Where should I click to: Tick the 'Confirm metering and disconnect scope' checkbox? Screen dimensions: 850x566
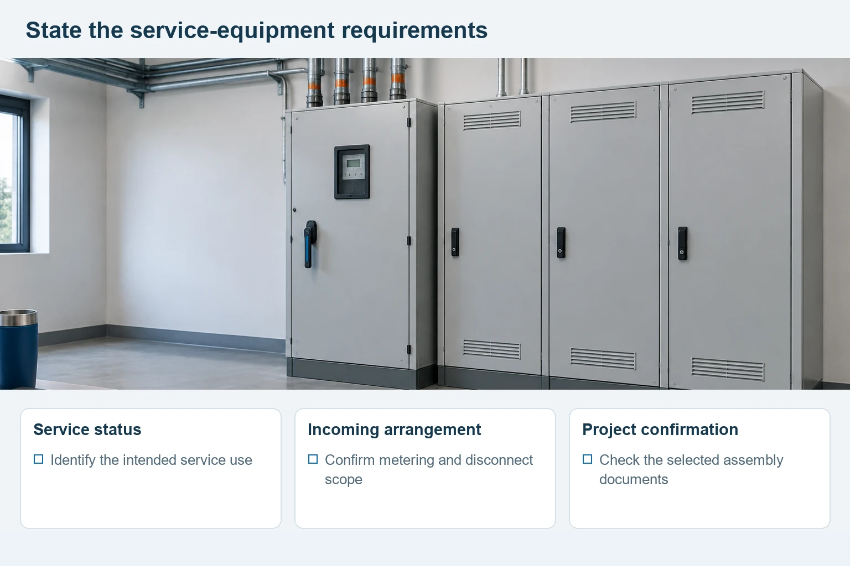coord(313,459)
